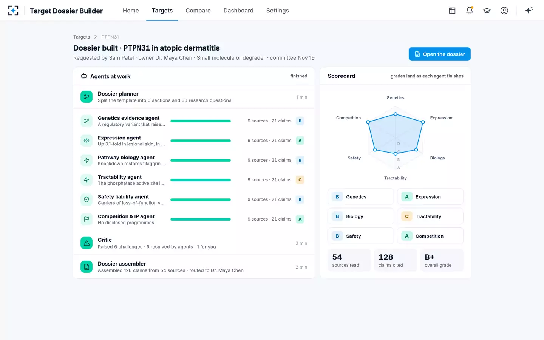Click the Targets breadcrumb link
Screen dimensions: 544x340
[82, 37]
